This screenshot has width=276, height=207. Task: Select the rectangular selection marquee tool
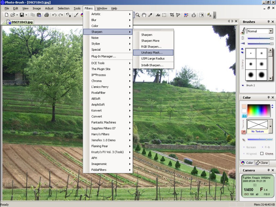[165, 15]
